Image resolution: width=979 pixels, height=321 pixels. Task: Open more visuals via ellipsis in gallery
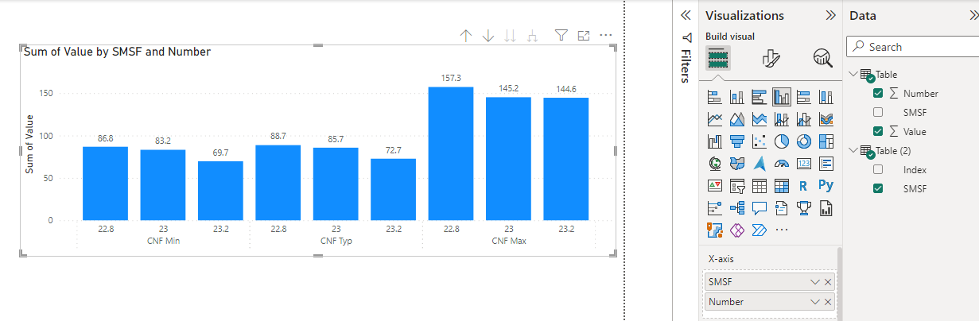point(781,230)
